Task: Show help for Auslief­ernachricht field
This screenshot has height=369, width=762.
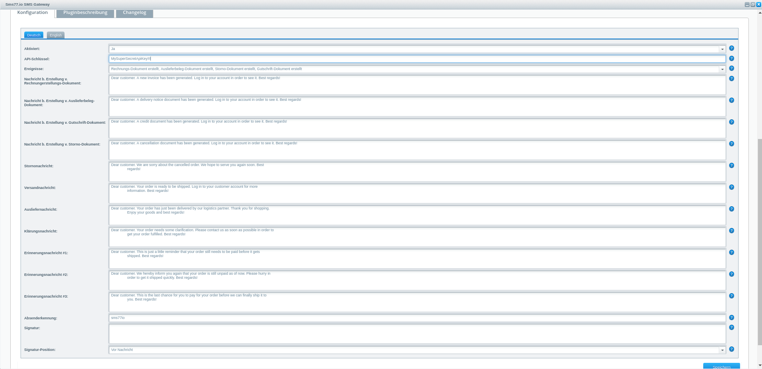Action: pyautogui.click(x=732, y=209)
